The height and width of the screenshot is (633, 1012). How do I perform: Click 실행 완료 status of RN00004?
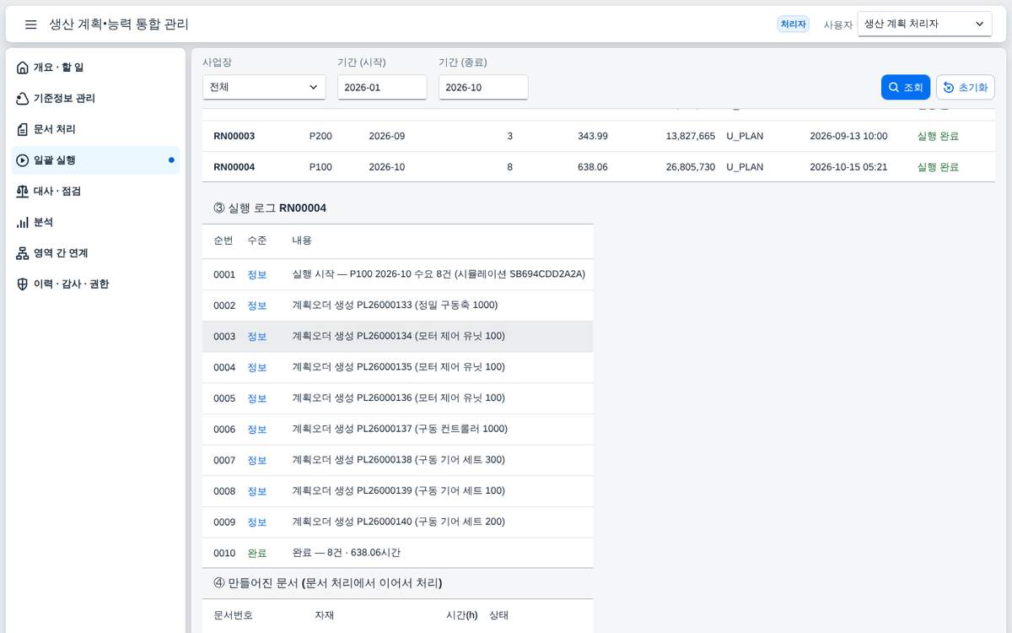[938, 167]
